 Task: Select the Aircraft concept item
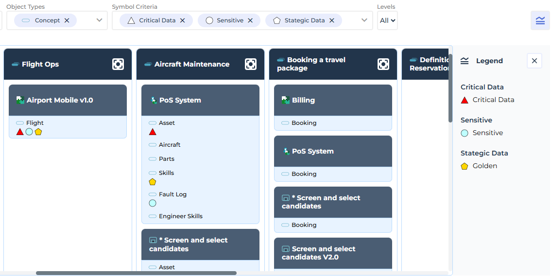pos(170,145)
